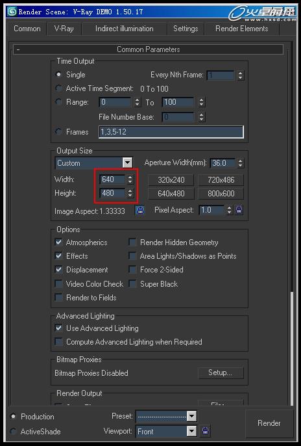Adjust the Pixel Aspect spinner
301x446 pixels.
coord(229,210)
